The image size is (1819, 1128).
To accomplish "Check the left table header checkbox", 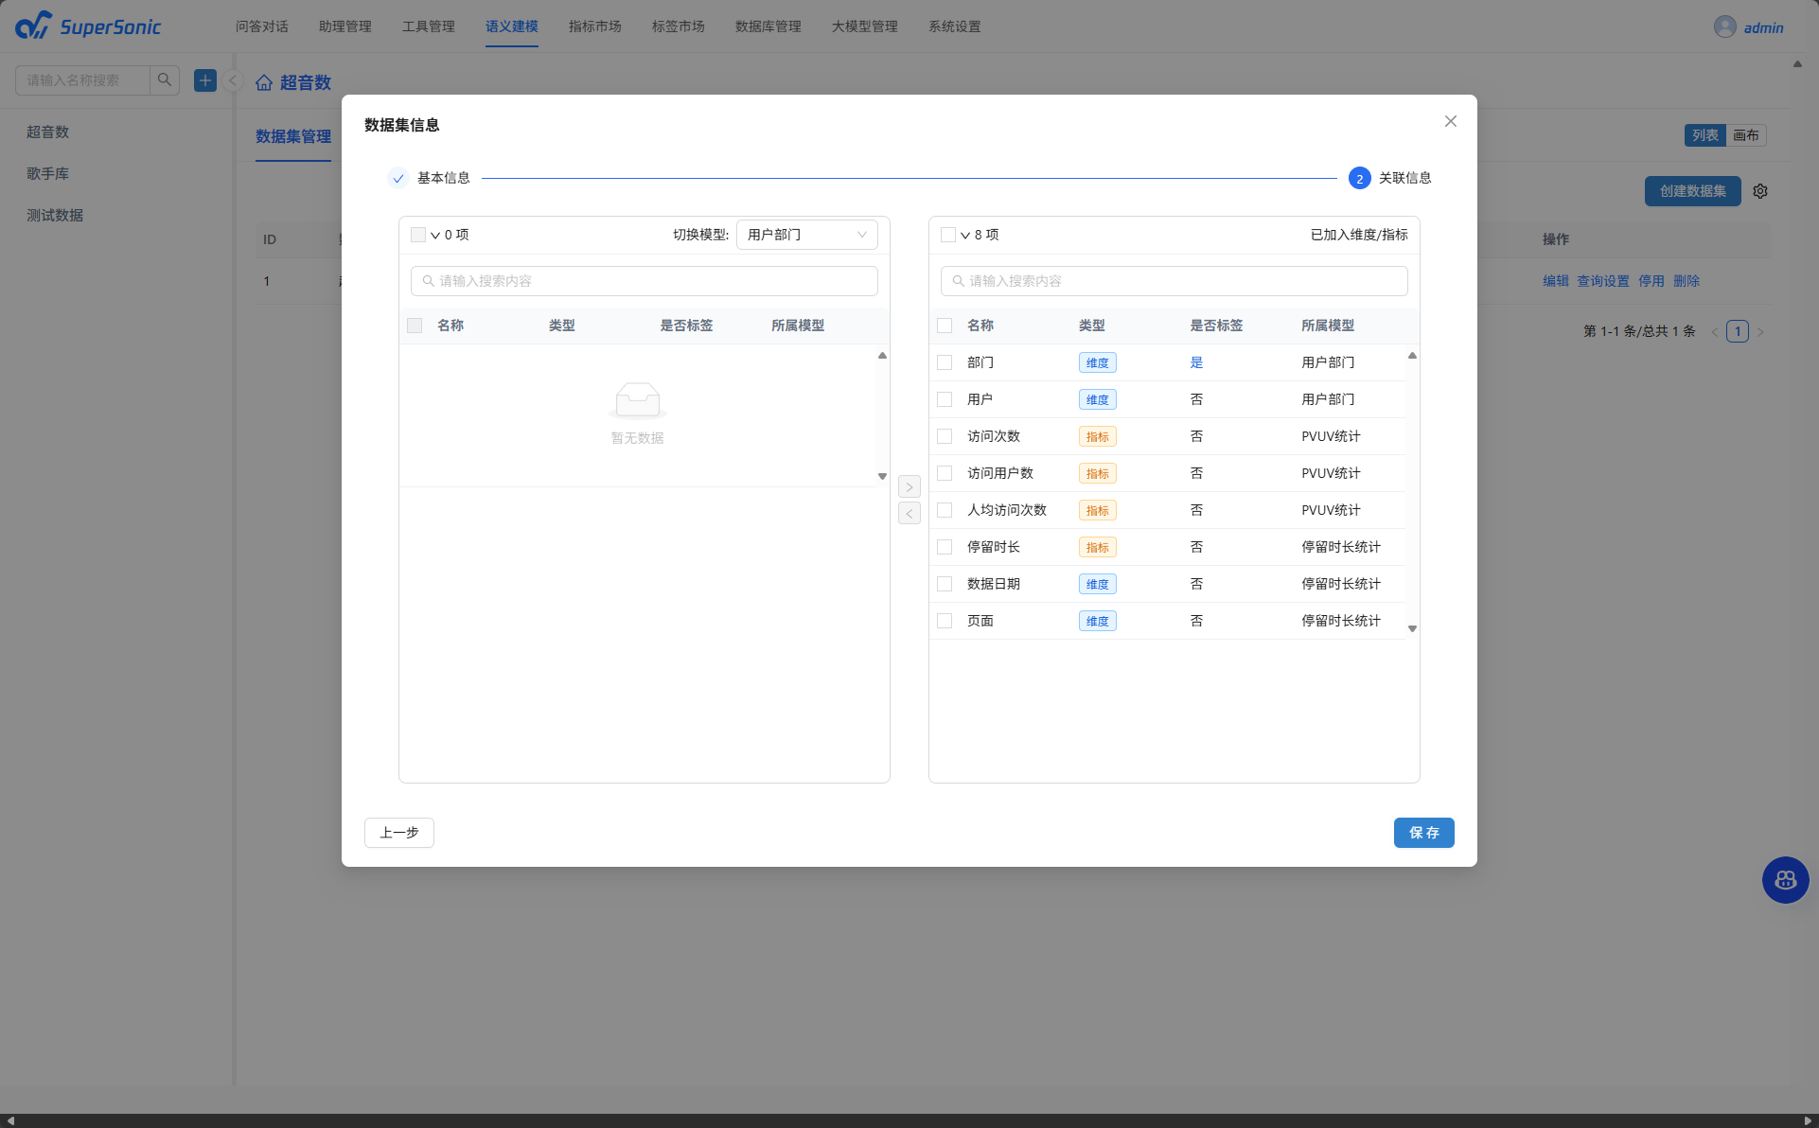I will (x=415, y=326).
